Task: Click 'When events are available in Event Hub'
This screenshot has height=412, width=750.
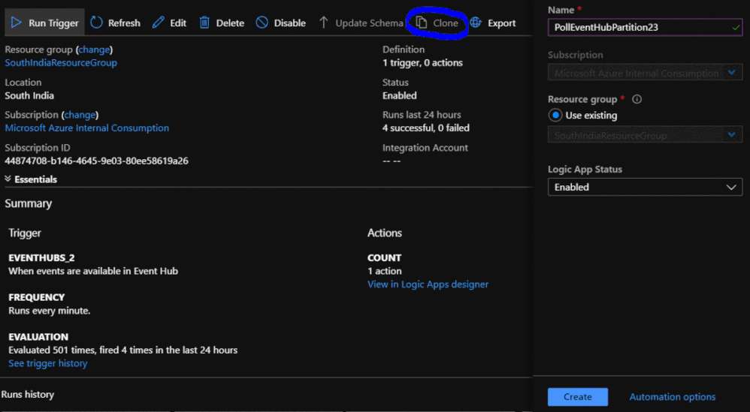Action: coord(93,271)
